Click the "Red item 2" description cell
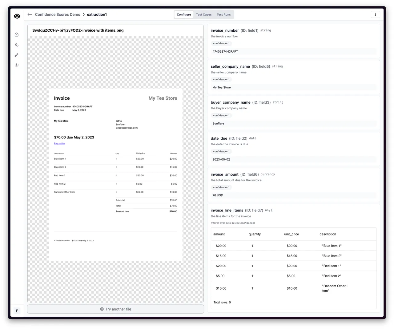 coord(332,276)
